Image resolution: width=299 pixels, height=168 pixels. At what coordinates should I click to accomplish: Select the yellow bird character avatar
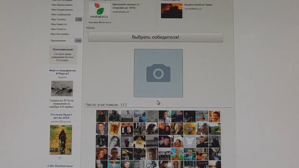(x=190, y=129)
